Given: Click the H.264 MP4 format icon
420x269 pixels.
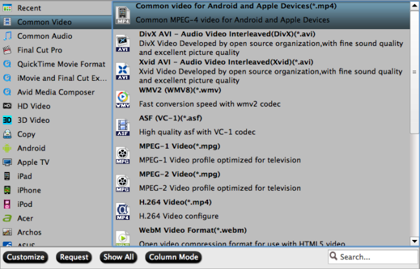Looking at the screenshot, I should (x=123, y=211).
